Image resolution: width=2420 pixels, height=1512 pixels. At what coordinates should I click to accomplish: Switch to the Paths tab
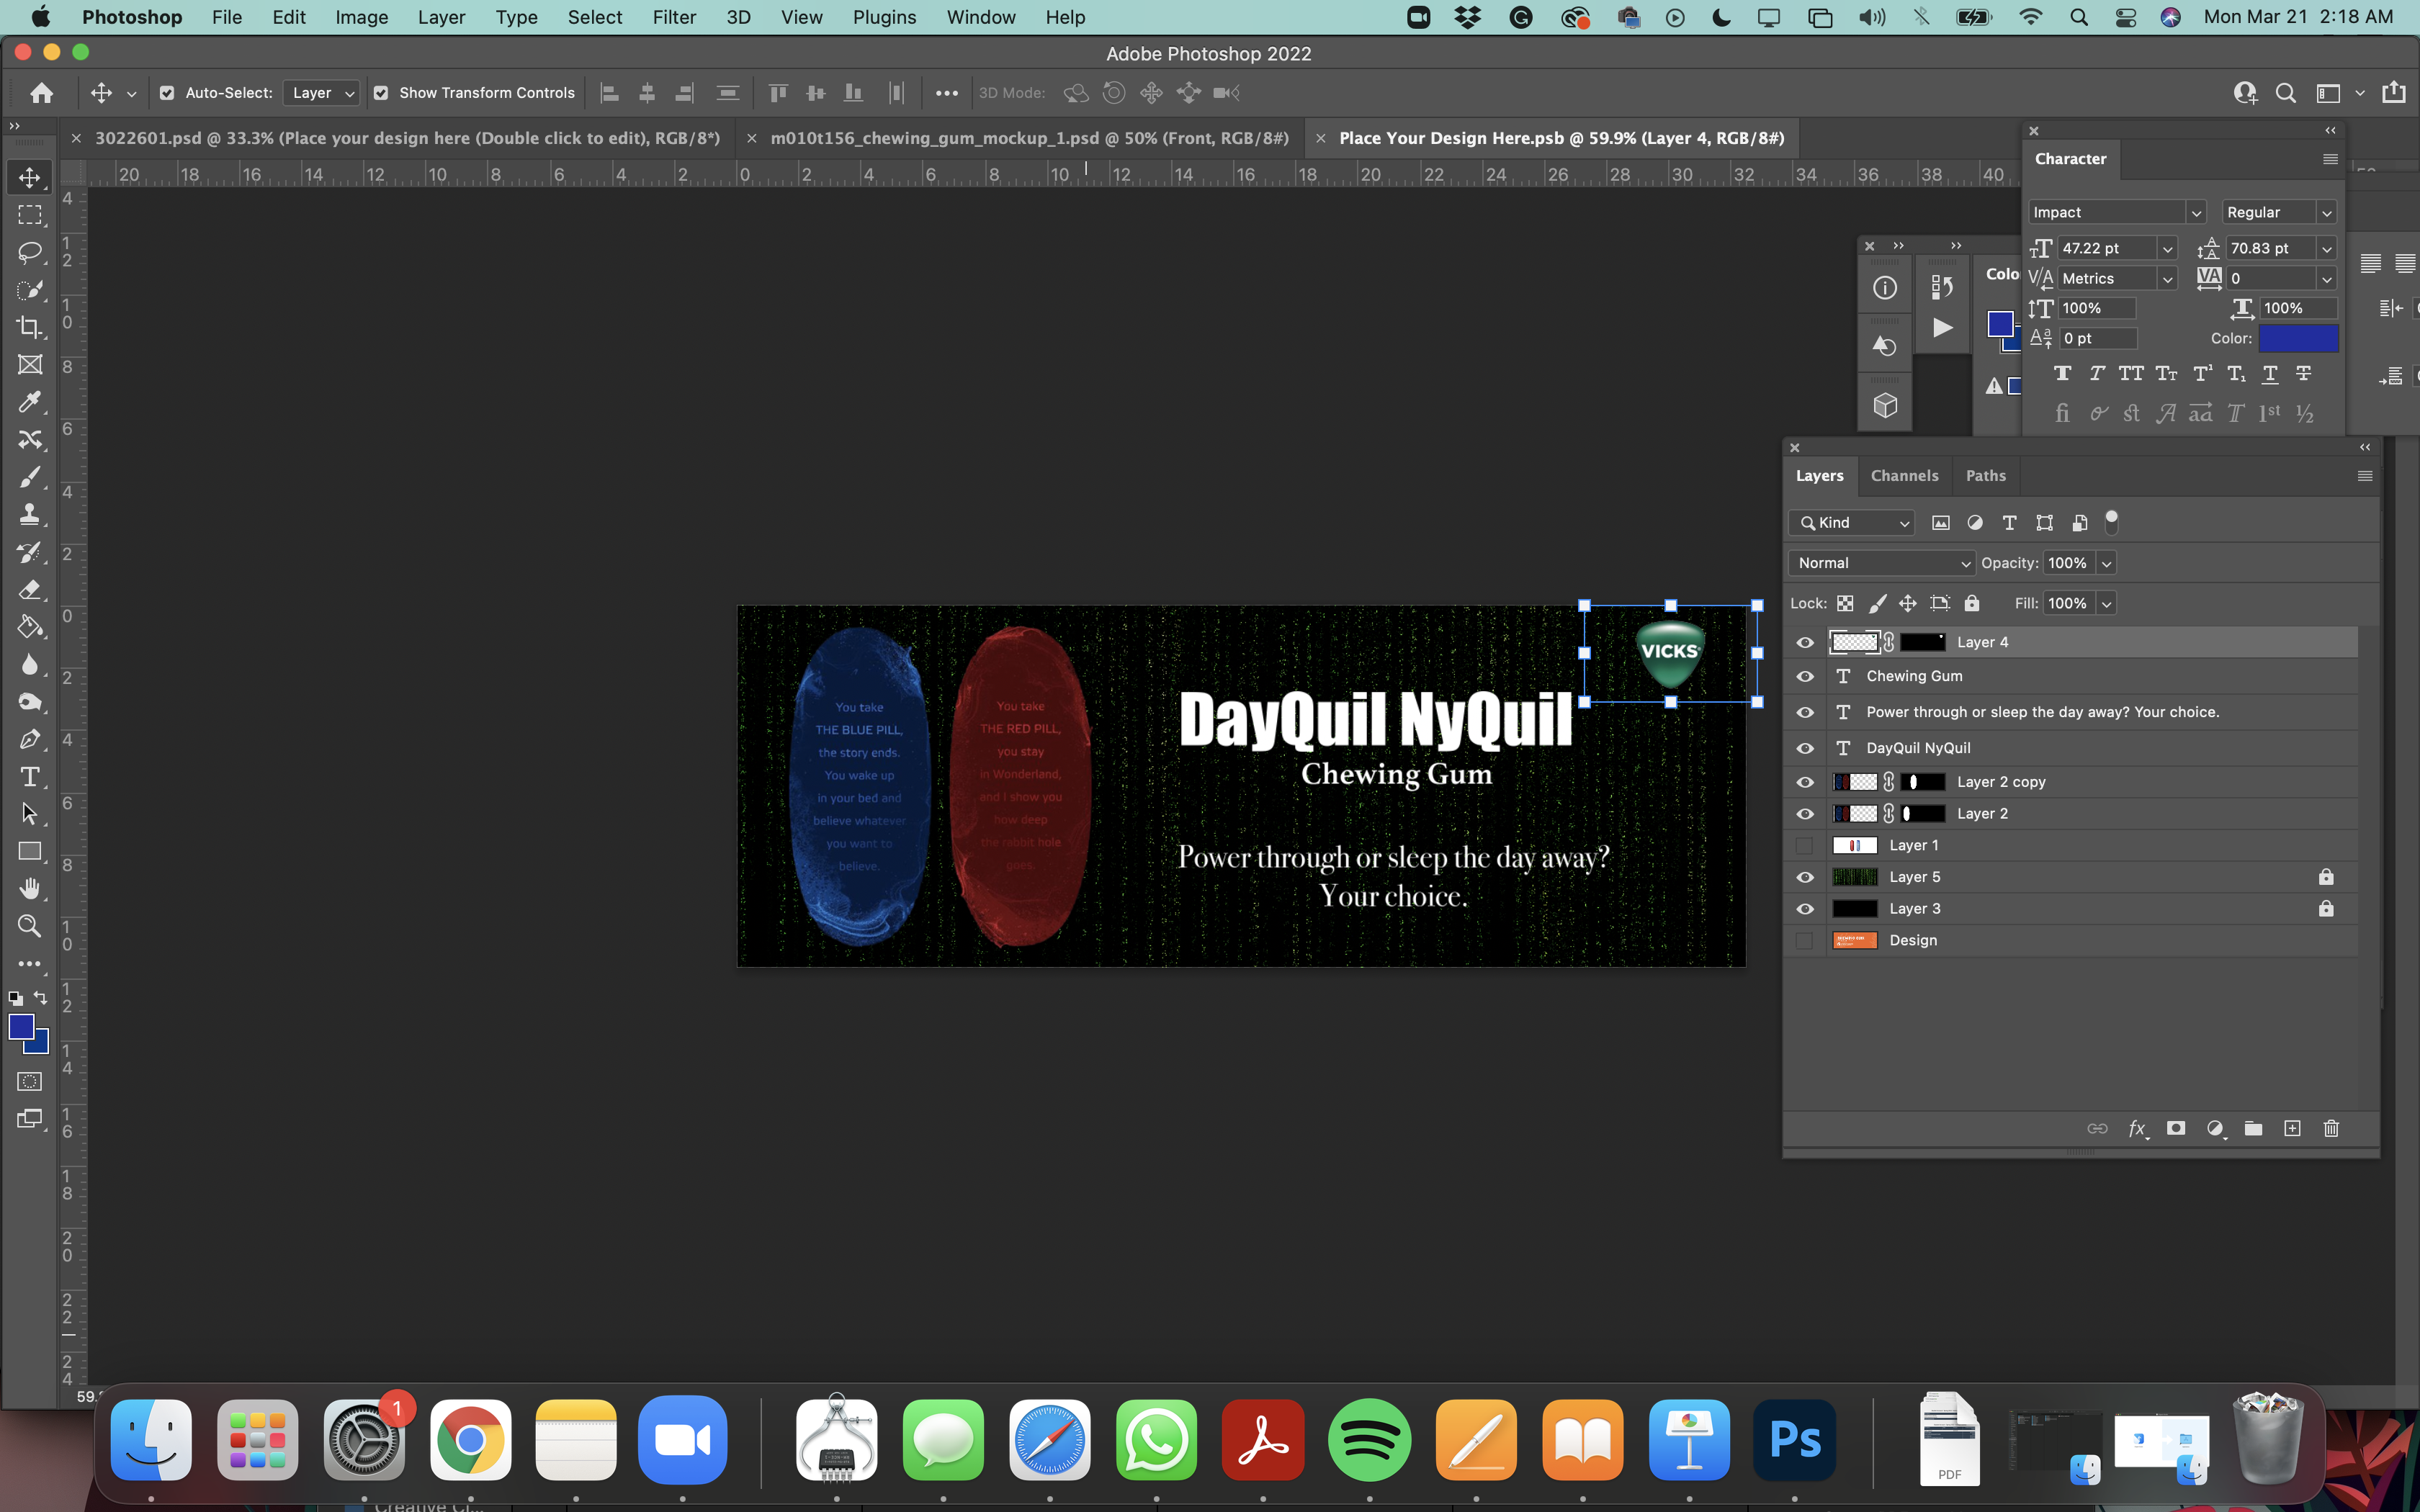click(1985, 476)
